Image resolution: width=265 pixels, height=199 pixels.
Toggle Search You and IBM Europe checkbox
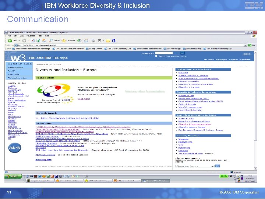156,56
